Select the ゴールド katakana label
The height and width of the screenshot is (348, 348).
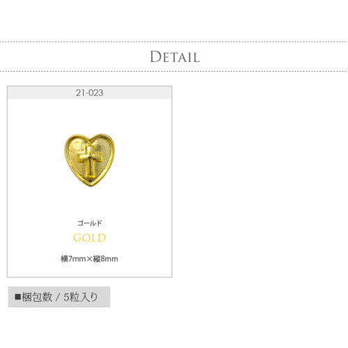pos(90,223)
